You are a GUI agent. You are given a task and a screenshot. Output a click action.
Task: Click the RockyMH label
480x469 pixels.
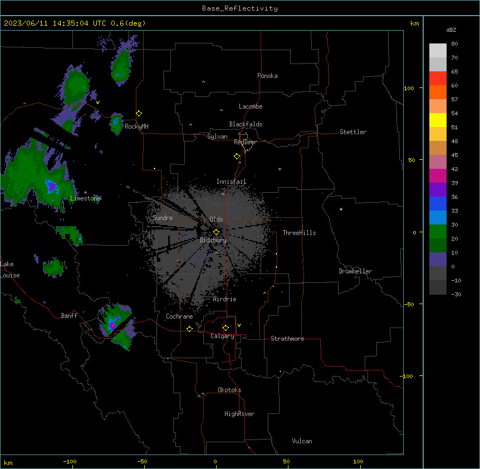136,126
